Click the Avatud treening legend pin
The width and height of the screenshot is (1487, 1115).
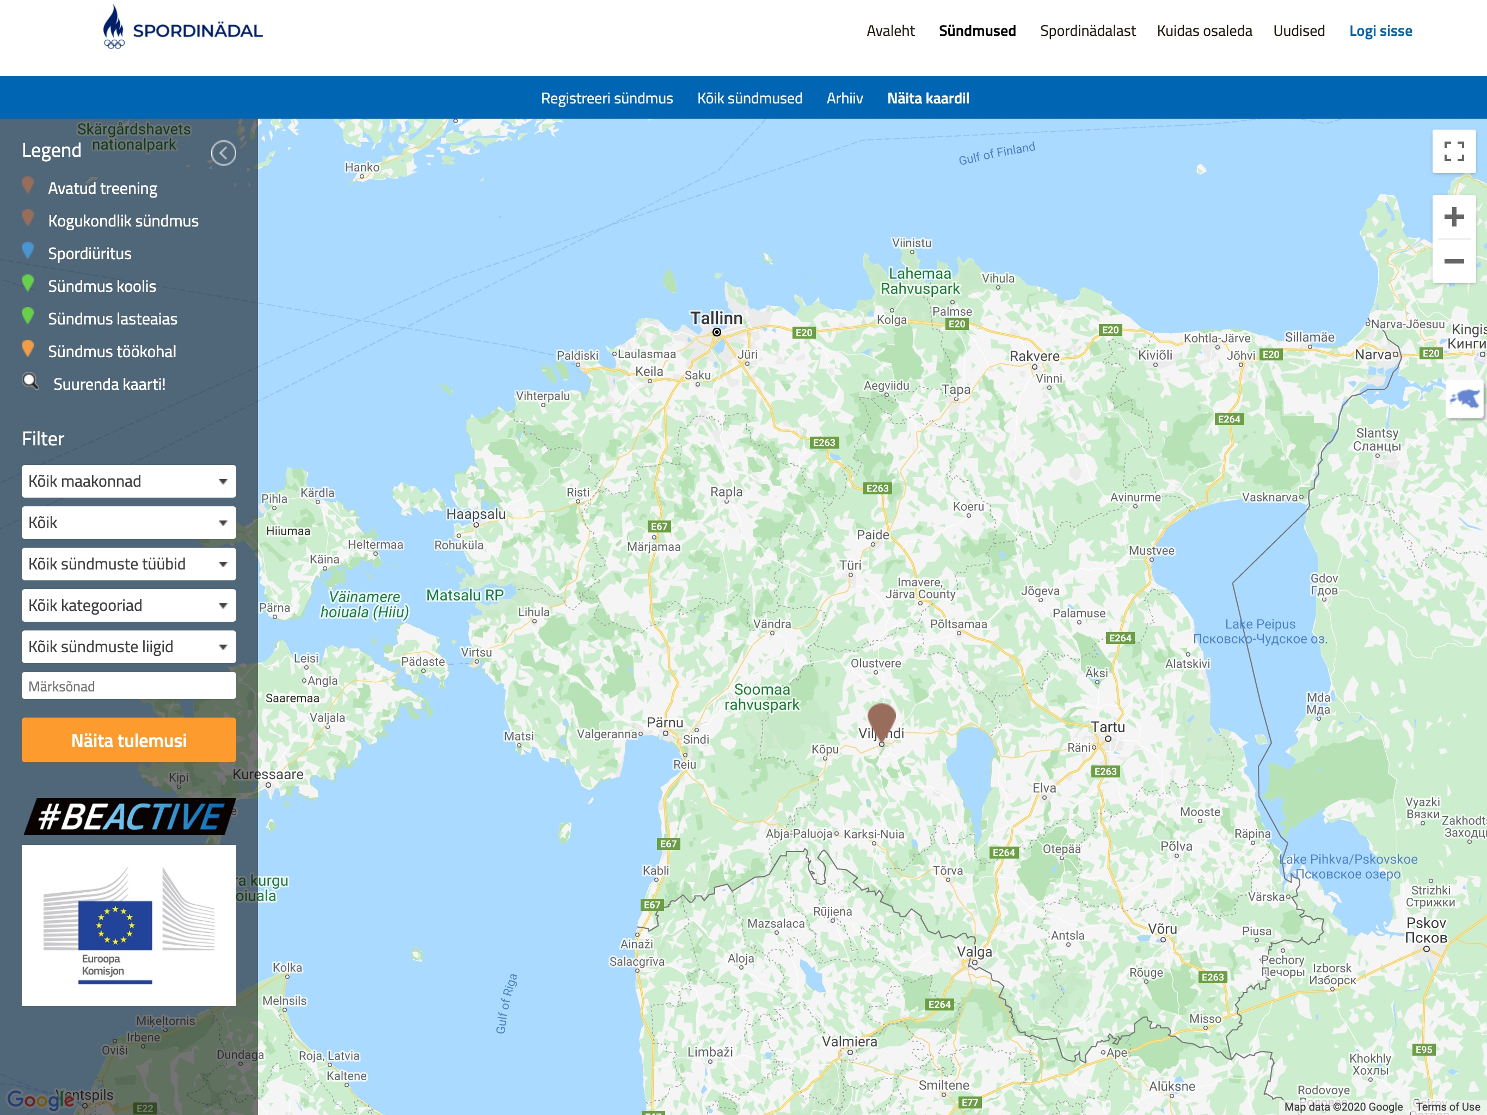pyautogui.click(x=28, y=185)
